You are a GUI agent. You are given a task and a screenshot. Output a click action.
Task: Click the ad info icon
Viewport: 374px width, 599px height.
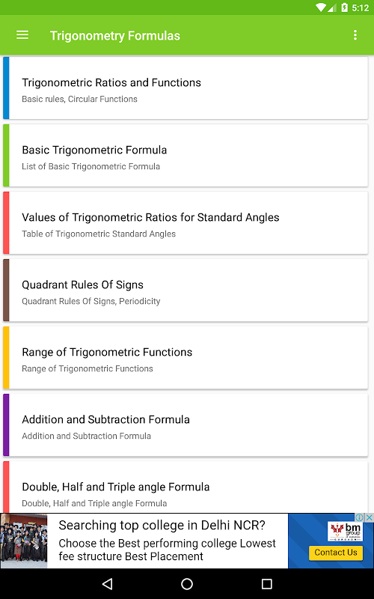[x=360, y=517]
